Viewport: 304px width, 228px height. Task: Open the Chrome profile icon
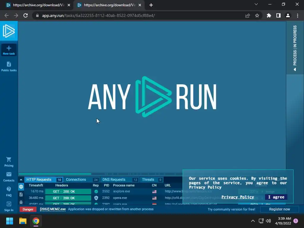click(288, 15)
